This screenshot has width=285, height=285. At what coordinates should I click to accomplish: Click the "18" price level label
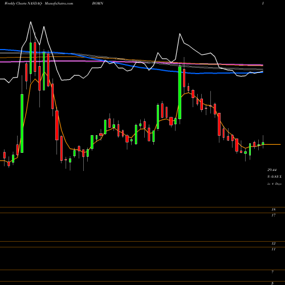274,210
